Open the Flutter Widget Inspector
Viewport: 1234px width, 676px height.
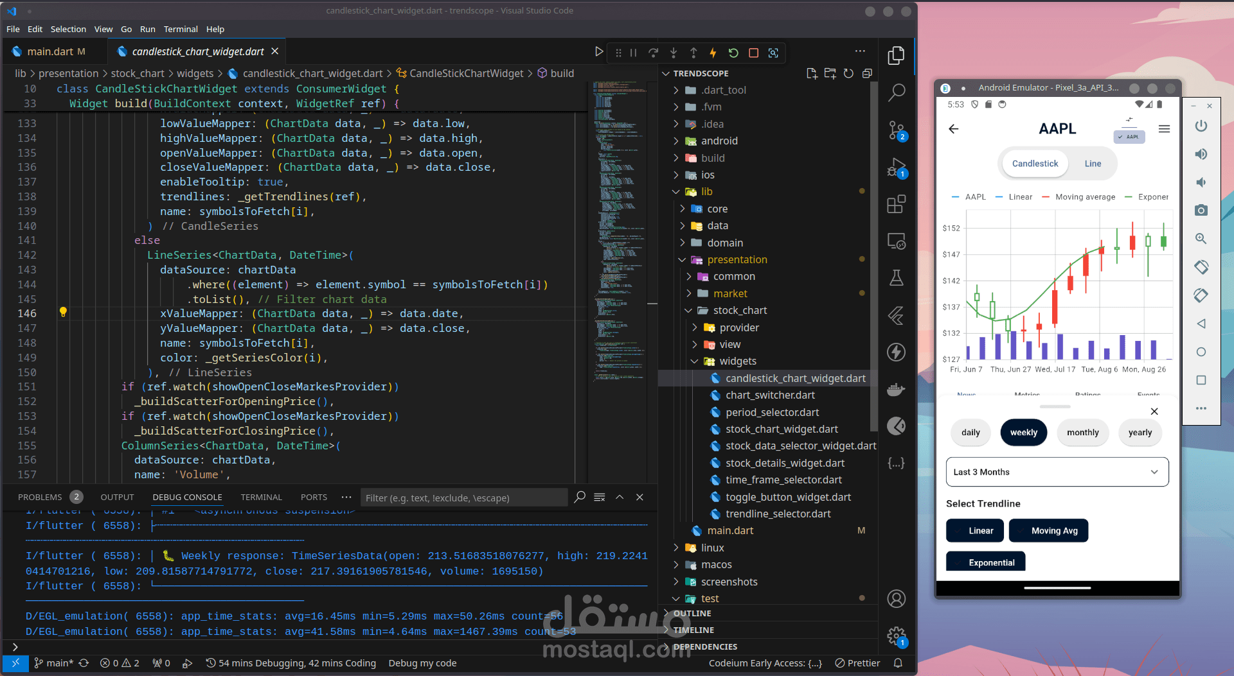773,53
